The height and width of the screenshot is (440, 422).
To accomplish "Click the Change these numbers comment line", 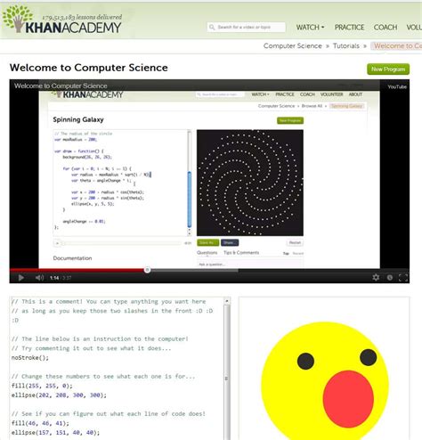I will 103,376.
